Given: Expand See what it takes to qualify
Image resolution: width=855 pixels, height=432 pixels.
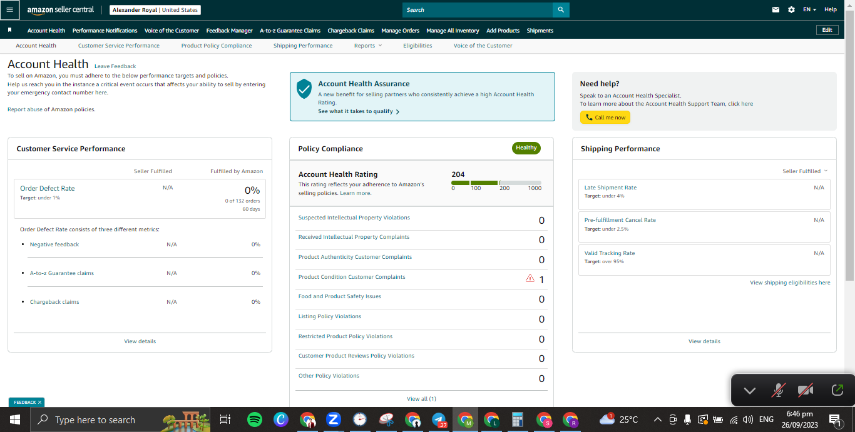Looking at the screenshot, I should (359, 111).
